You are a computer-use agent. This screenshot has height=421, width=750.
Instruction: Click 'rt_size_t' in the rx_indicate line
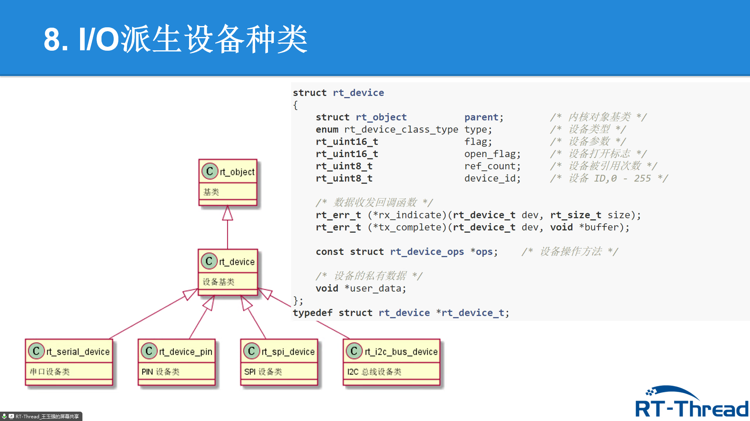point(576,215)
